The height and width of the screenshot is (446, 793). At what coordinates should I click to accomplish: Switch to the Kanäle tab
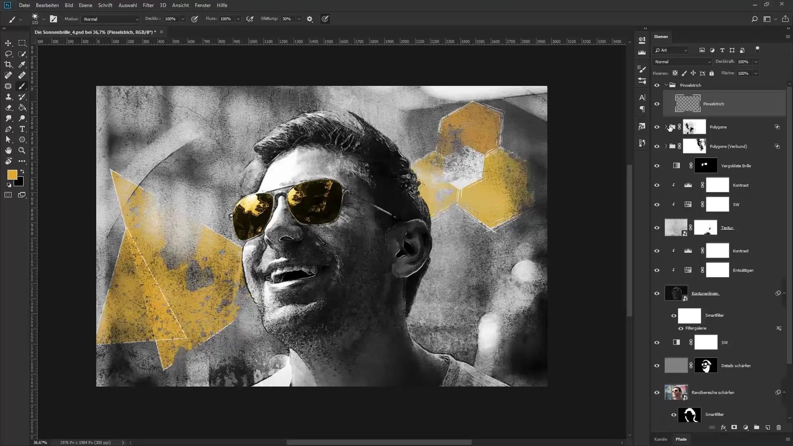tap(660, 439)
